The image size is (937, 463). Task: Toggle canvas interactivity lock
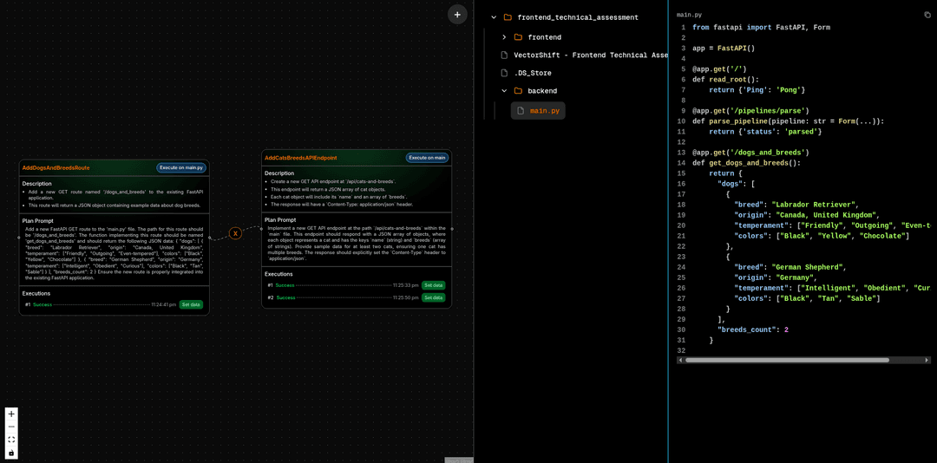click(11, 453)
